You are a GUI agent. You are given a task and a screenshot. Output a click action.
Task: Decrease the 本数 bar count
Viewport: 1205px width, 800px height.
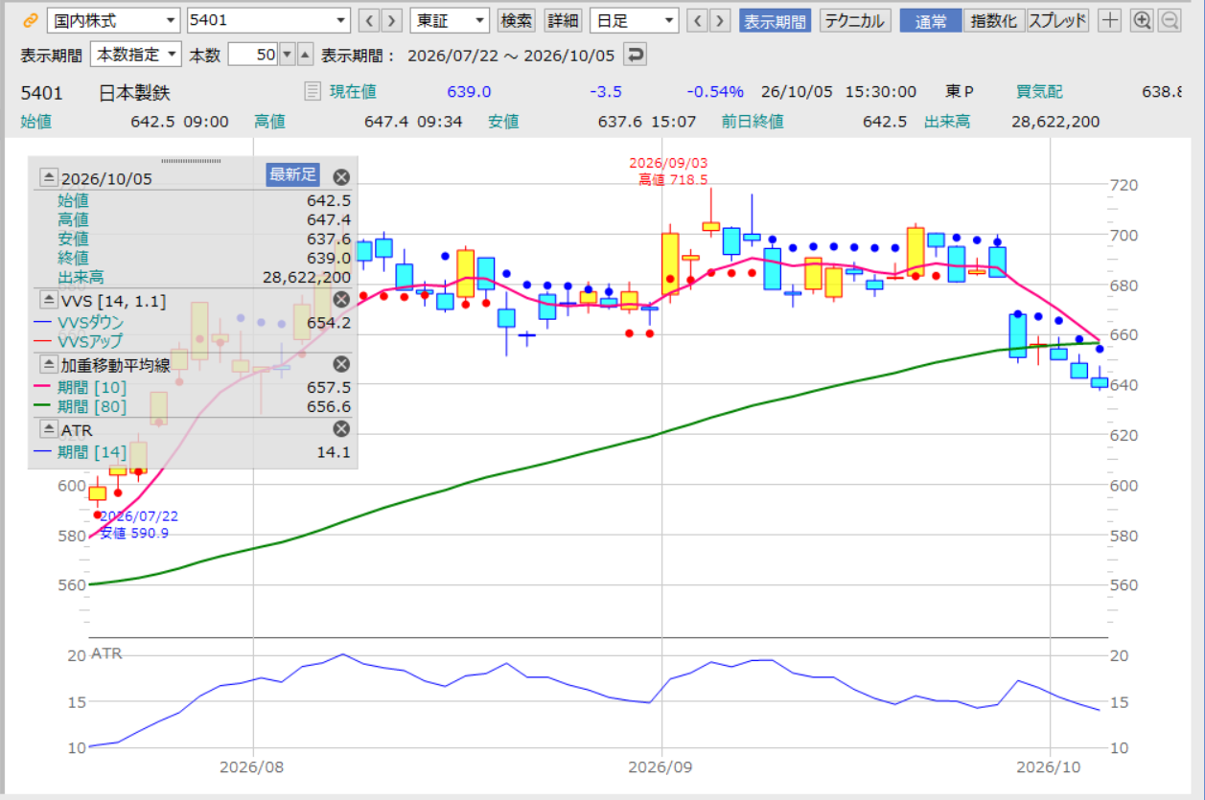[x=287, y=55]
